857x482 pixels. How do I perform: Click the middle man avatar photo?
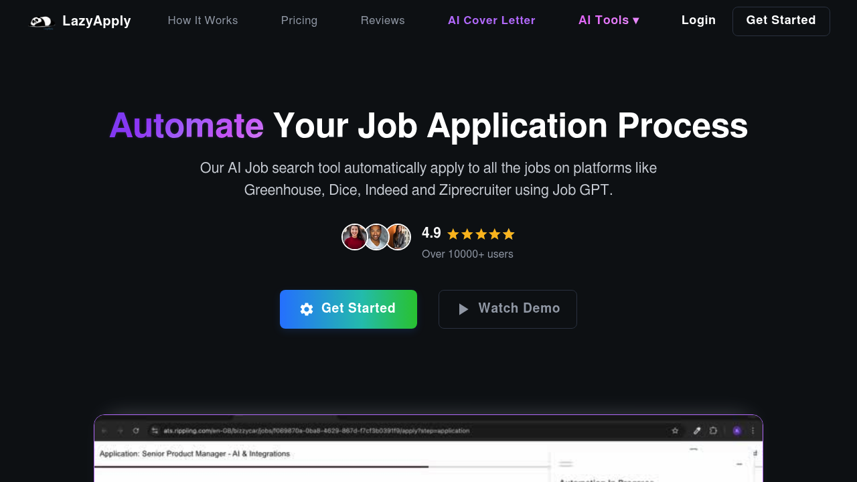coord(376,237)
